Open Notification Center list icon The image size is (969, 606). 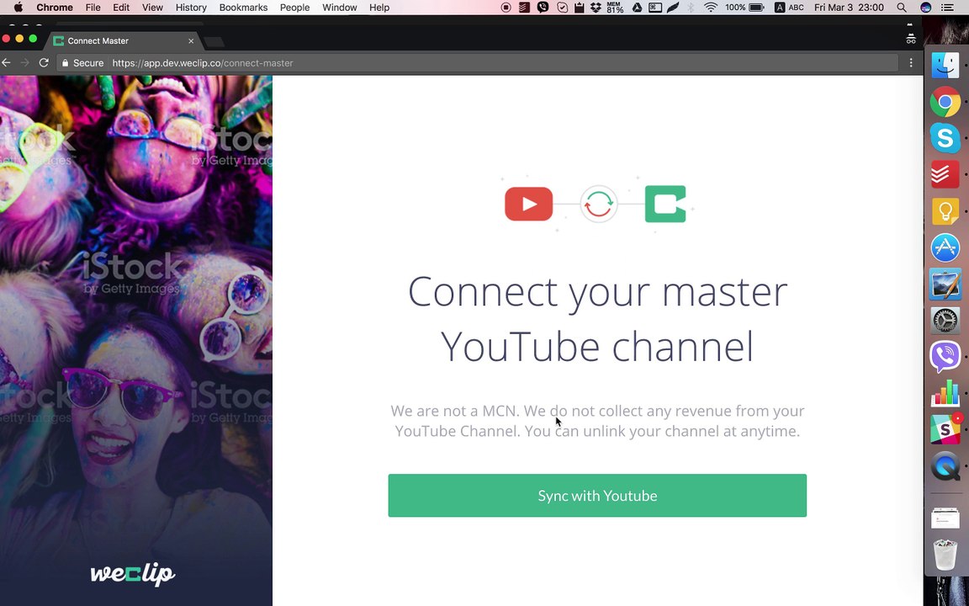947,8
